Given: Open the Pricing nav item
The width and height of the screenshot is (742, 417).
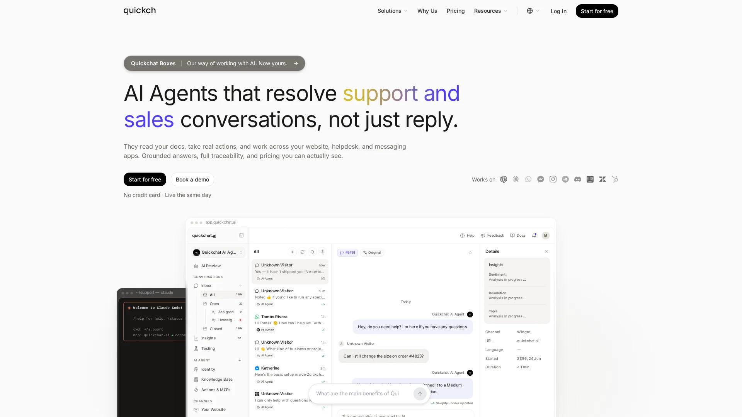Looking at the screenshot, I should pyautogui.click(x=456, y=11).
